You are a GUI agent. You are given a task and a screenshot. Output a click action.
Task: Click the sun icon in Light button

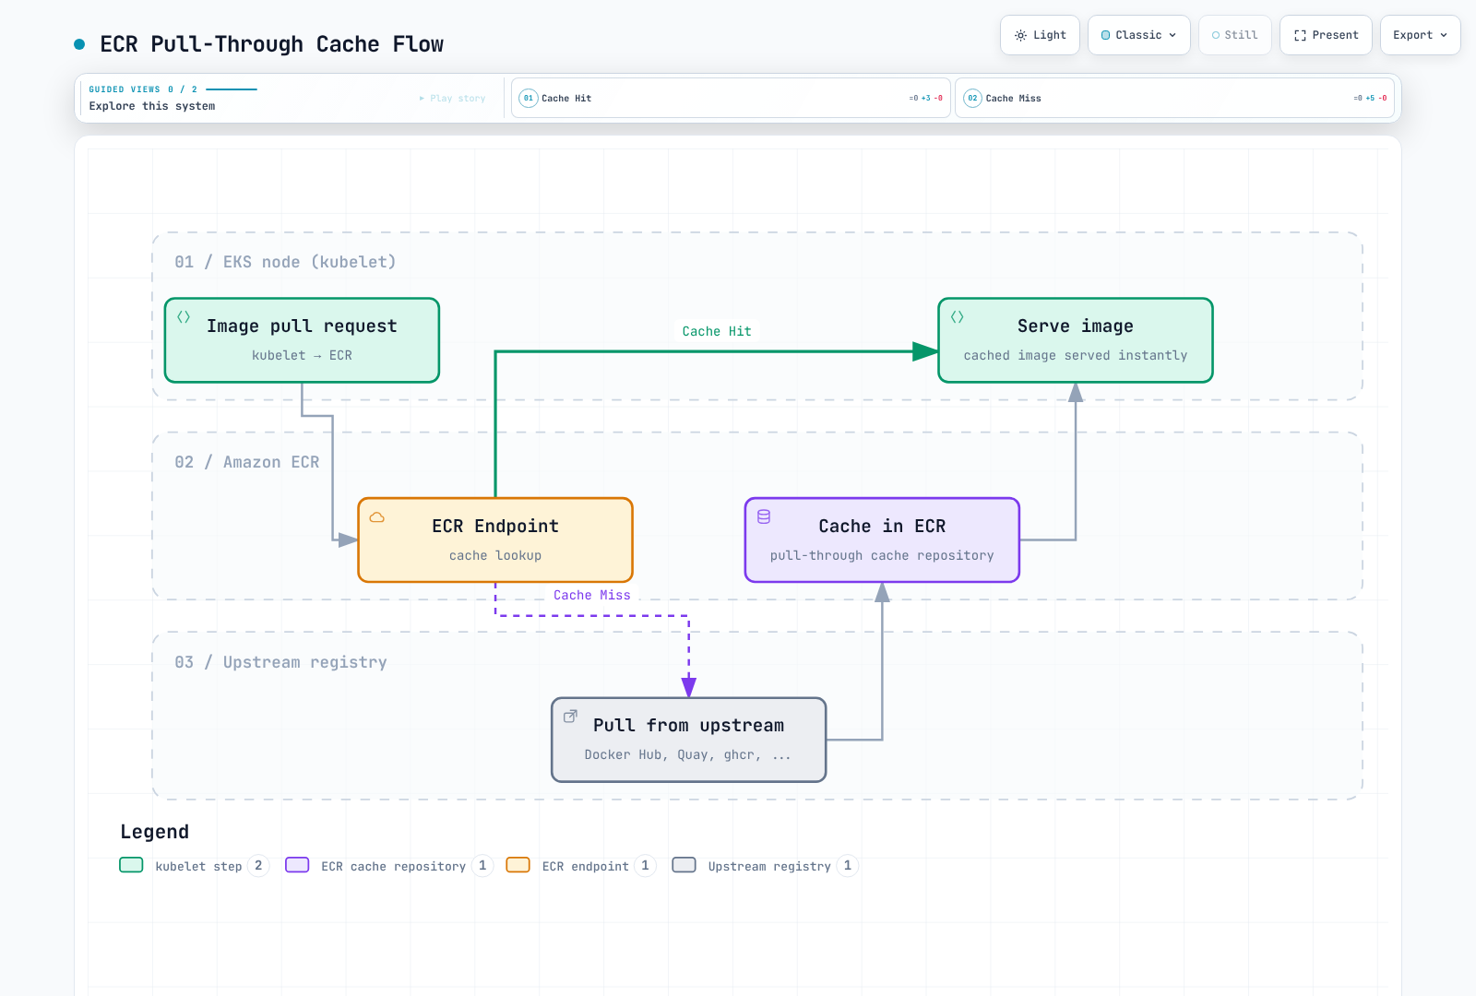pyautogui.click(x=1020, y=35)
